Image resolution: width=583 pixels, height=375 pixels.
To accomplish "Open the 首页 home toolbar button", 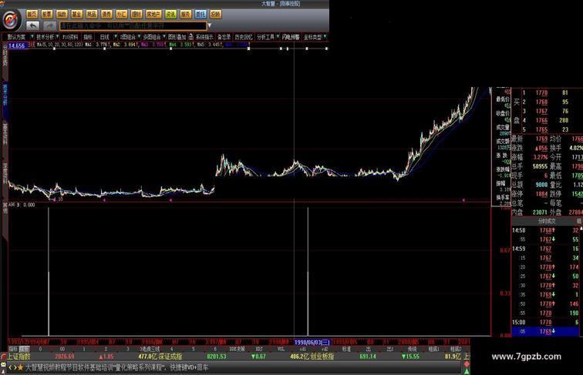I will click(x=32, y=14).
